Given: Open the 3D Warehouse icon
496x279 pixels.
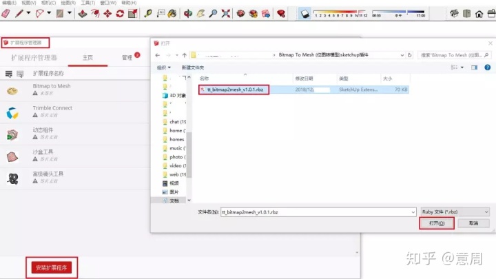Looking at the screenshot, I should (x=240, y=13).
